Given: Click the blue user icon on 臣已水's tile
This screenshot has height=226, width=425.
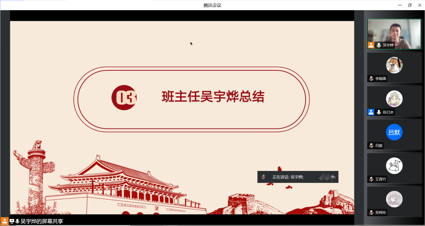Looking at the screenshot, I should (371, 112).
